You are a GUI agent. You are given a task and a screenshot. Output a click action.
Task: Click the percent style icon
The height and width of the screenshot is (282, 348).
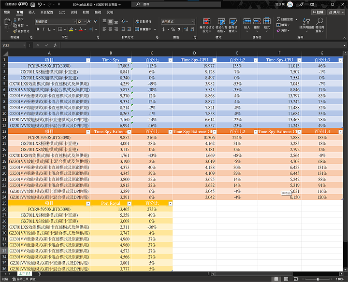pos(173,29)
